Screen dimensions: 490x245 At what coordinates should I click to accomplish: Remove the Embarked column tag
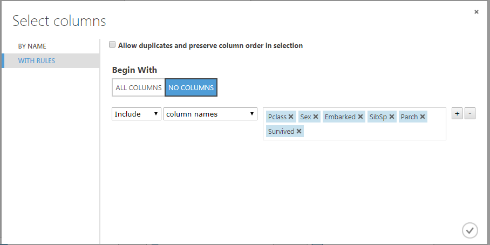(x=360, y=117)
